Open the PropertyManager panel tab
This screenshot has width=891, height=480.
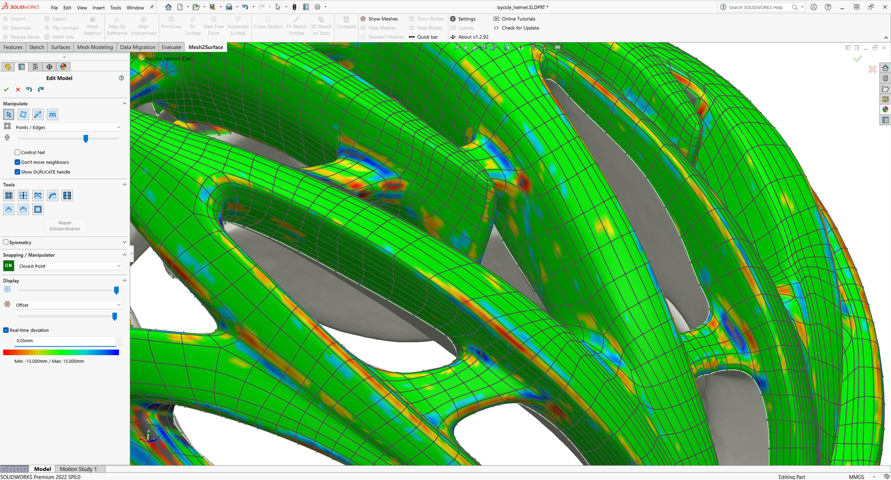21,67
